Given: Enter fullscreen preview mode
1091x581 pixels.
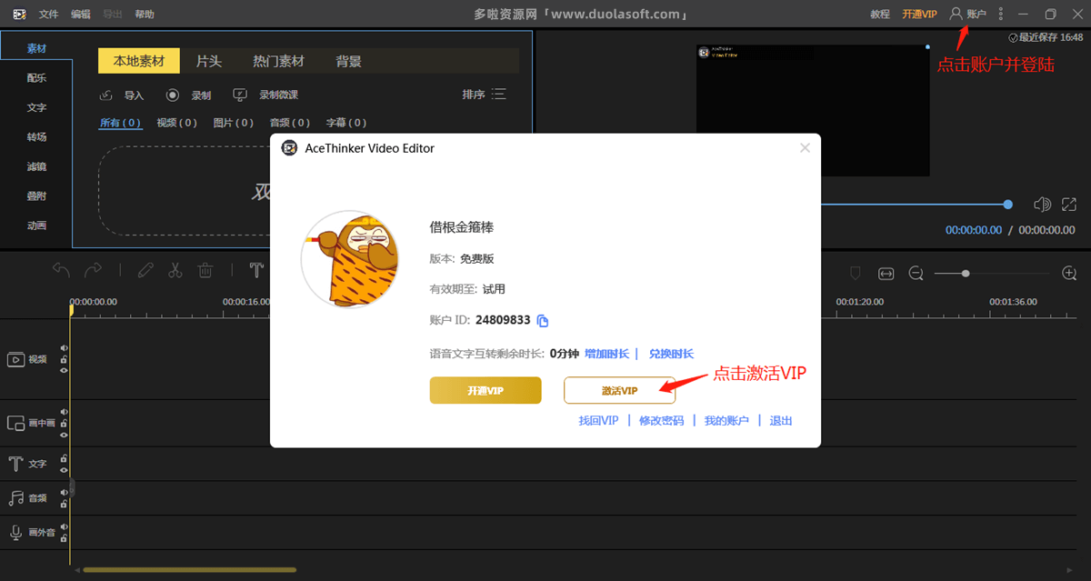Looking at the screenshot, I should [x=1069, y=205].
